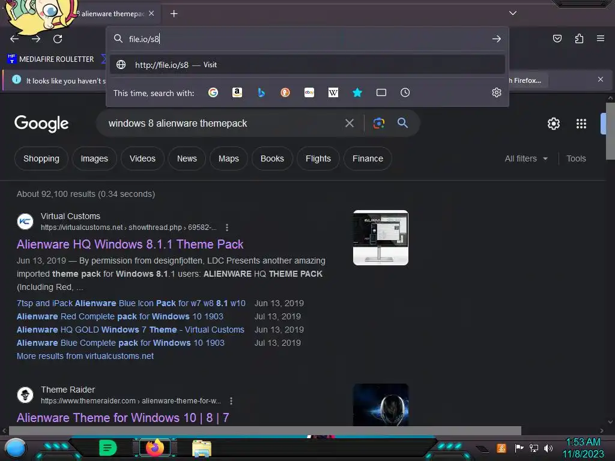Viewport: 615px width, 461px height.
Task: Open the green notes app on taskbar
Action: tap(108, 448)
